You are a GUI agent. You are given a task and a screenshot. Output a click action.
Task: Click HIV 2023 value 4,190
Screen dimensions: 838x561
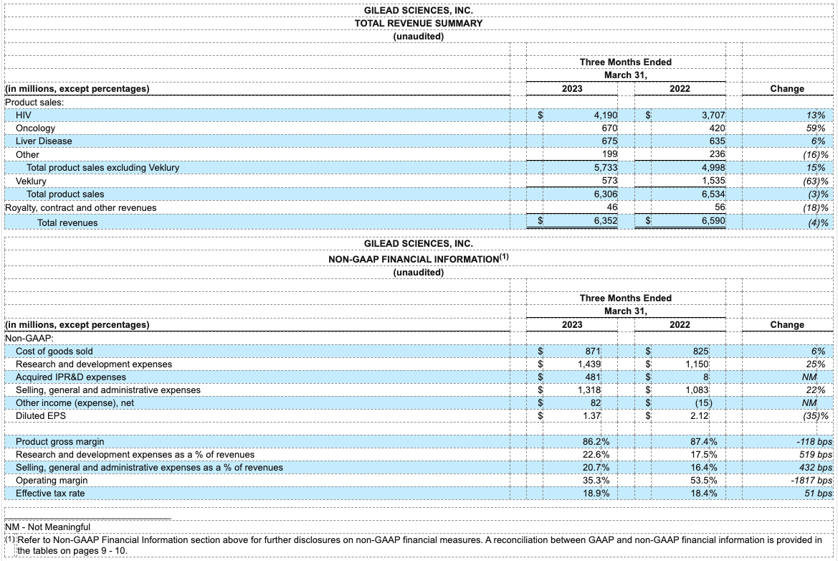point(605,115)
